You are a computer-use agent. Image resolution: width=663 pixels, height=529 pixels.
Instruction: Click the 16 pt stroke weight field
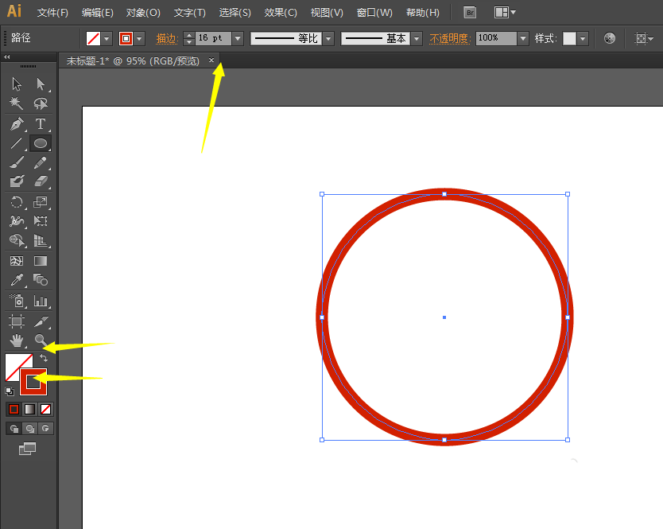(214, 38)
